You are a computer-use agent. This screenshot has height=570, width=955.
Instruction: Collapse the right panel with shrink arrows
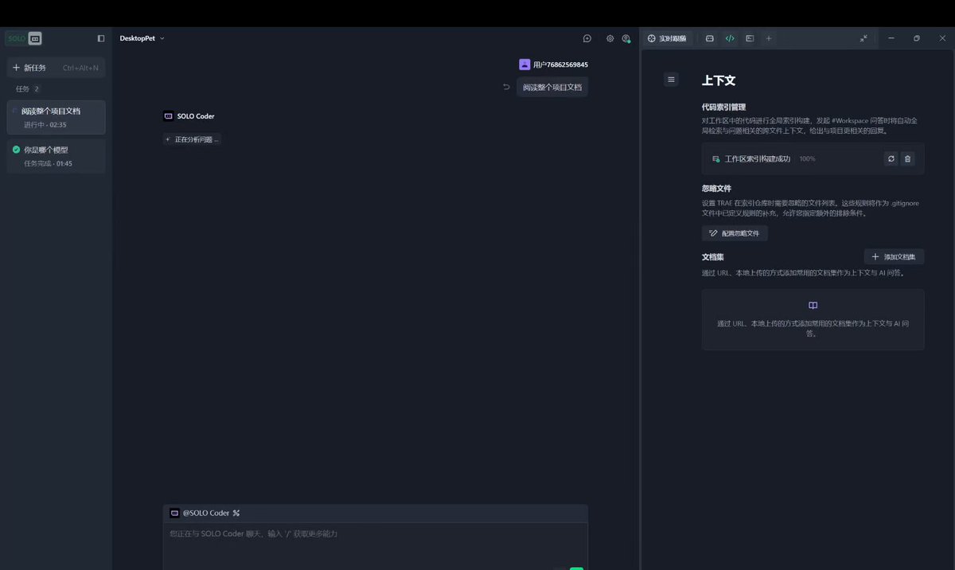(x=863, y=38)
